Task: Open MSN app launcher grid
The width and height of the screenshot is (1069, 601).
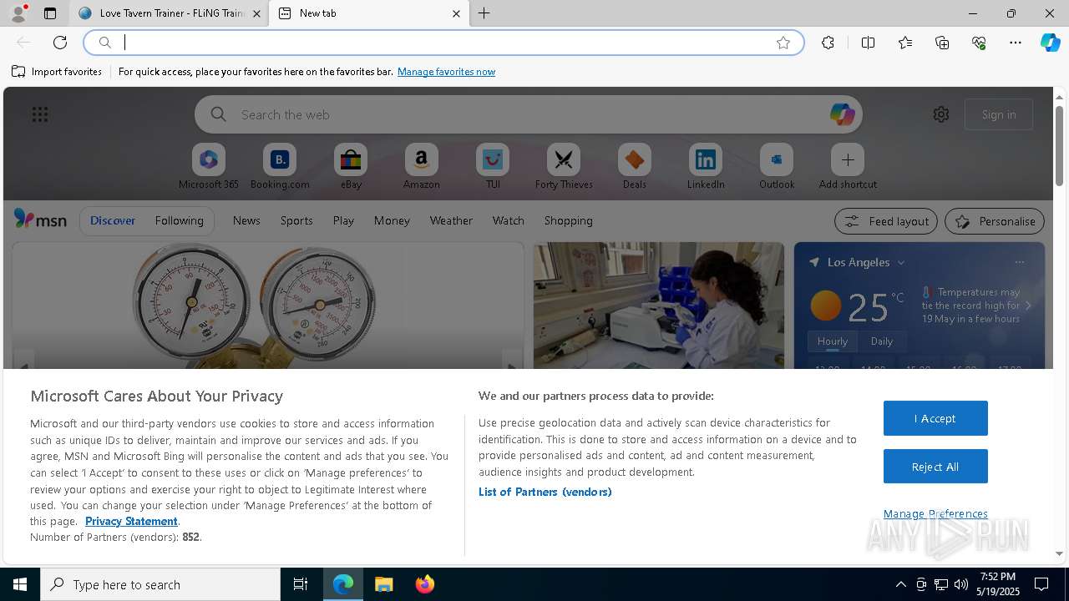Action: click(x=40, y=114)
